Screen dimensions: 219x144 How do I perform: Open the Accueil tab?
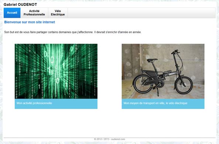(x=12, y=13)
